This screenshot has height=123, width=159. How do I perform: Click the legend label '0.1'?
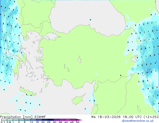[x=3, y=122]
